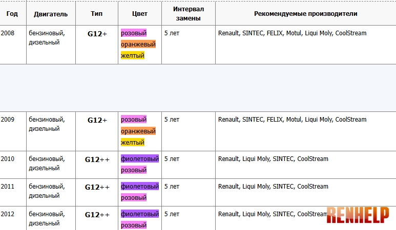This screenshot has width=396, height=230.
Task: Select the G12++ type in 2010 row
Action: click(97, 159)
